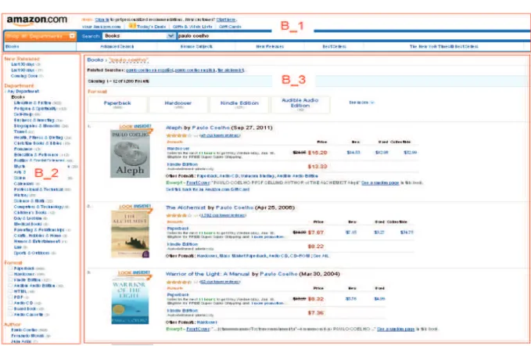Click the Look Inside badge on Aleph
Screen dimensions: 531x346
tap(135, 126)
